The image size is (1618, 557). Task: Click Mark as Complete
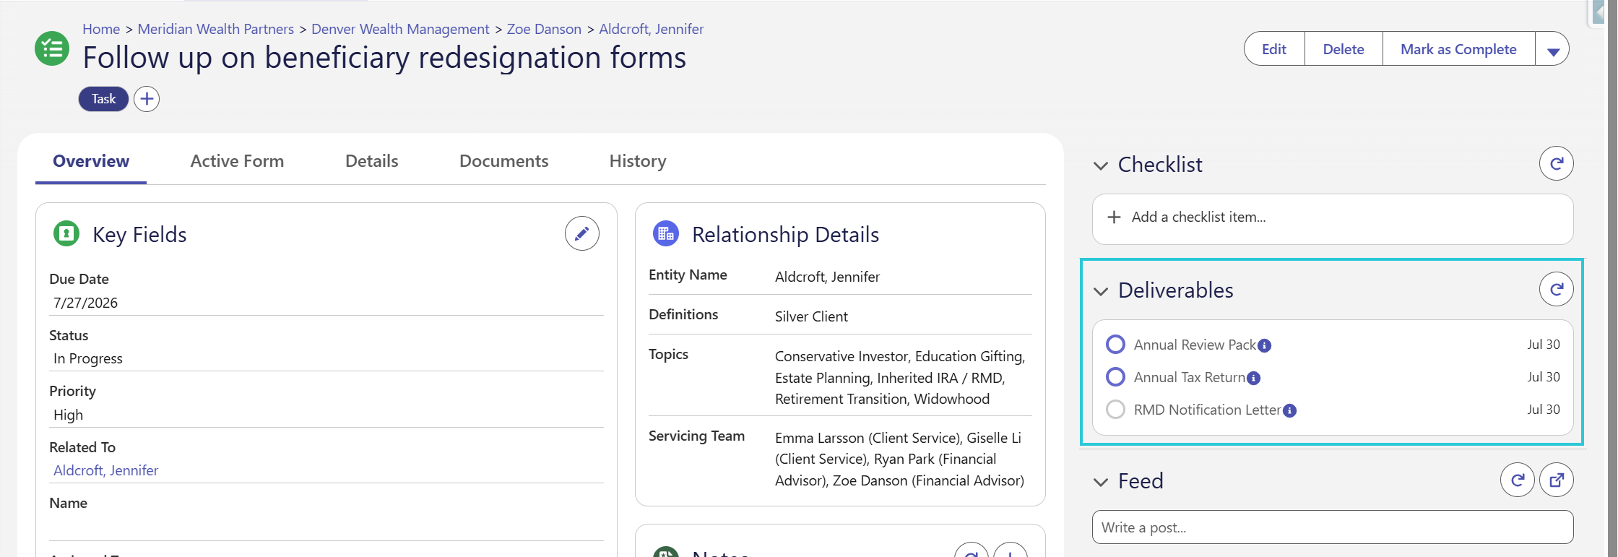click(1458, 49)
